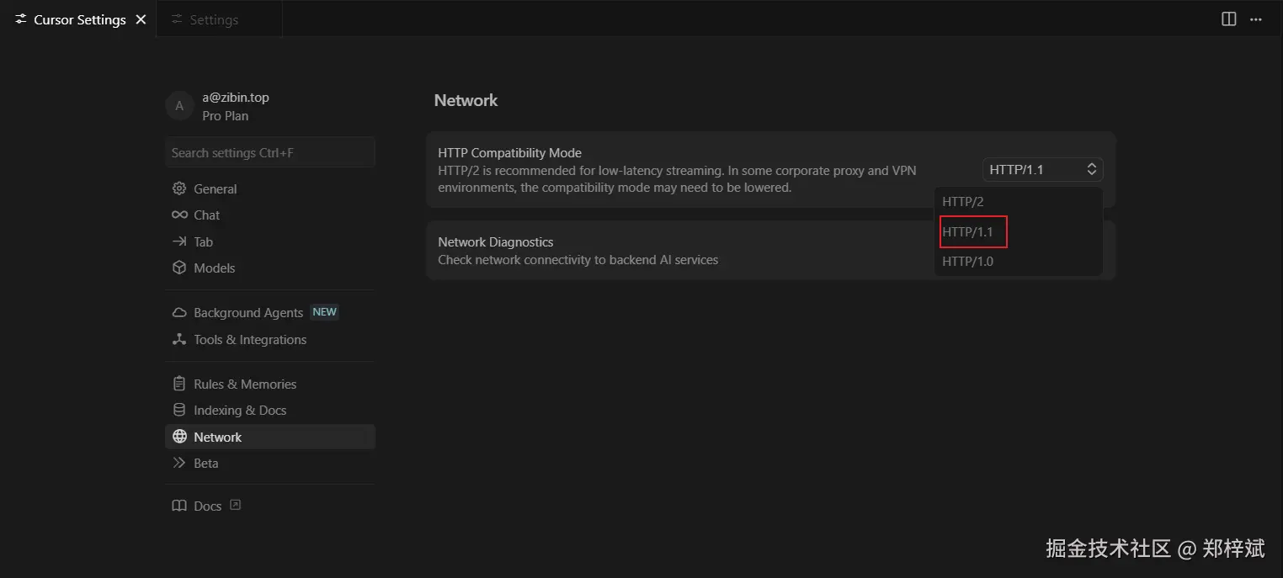Open Rules & Memories section

click(x=270, y=384)
